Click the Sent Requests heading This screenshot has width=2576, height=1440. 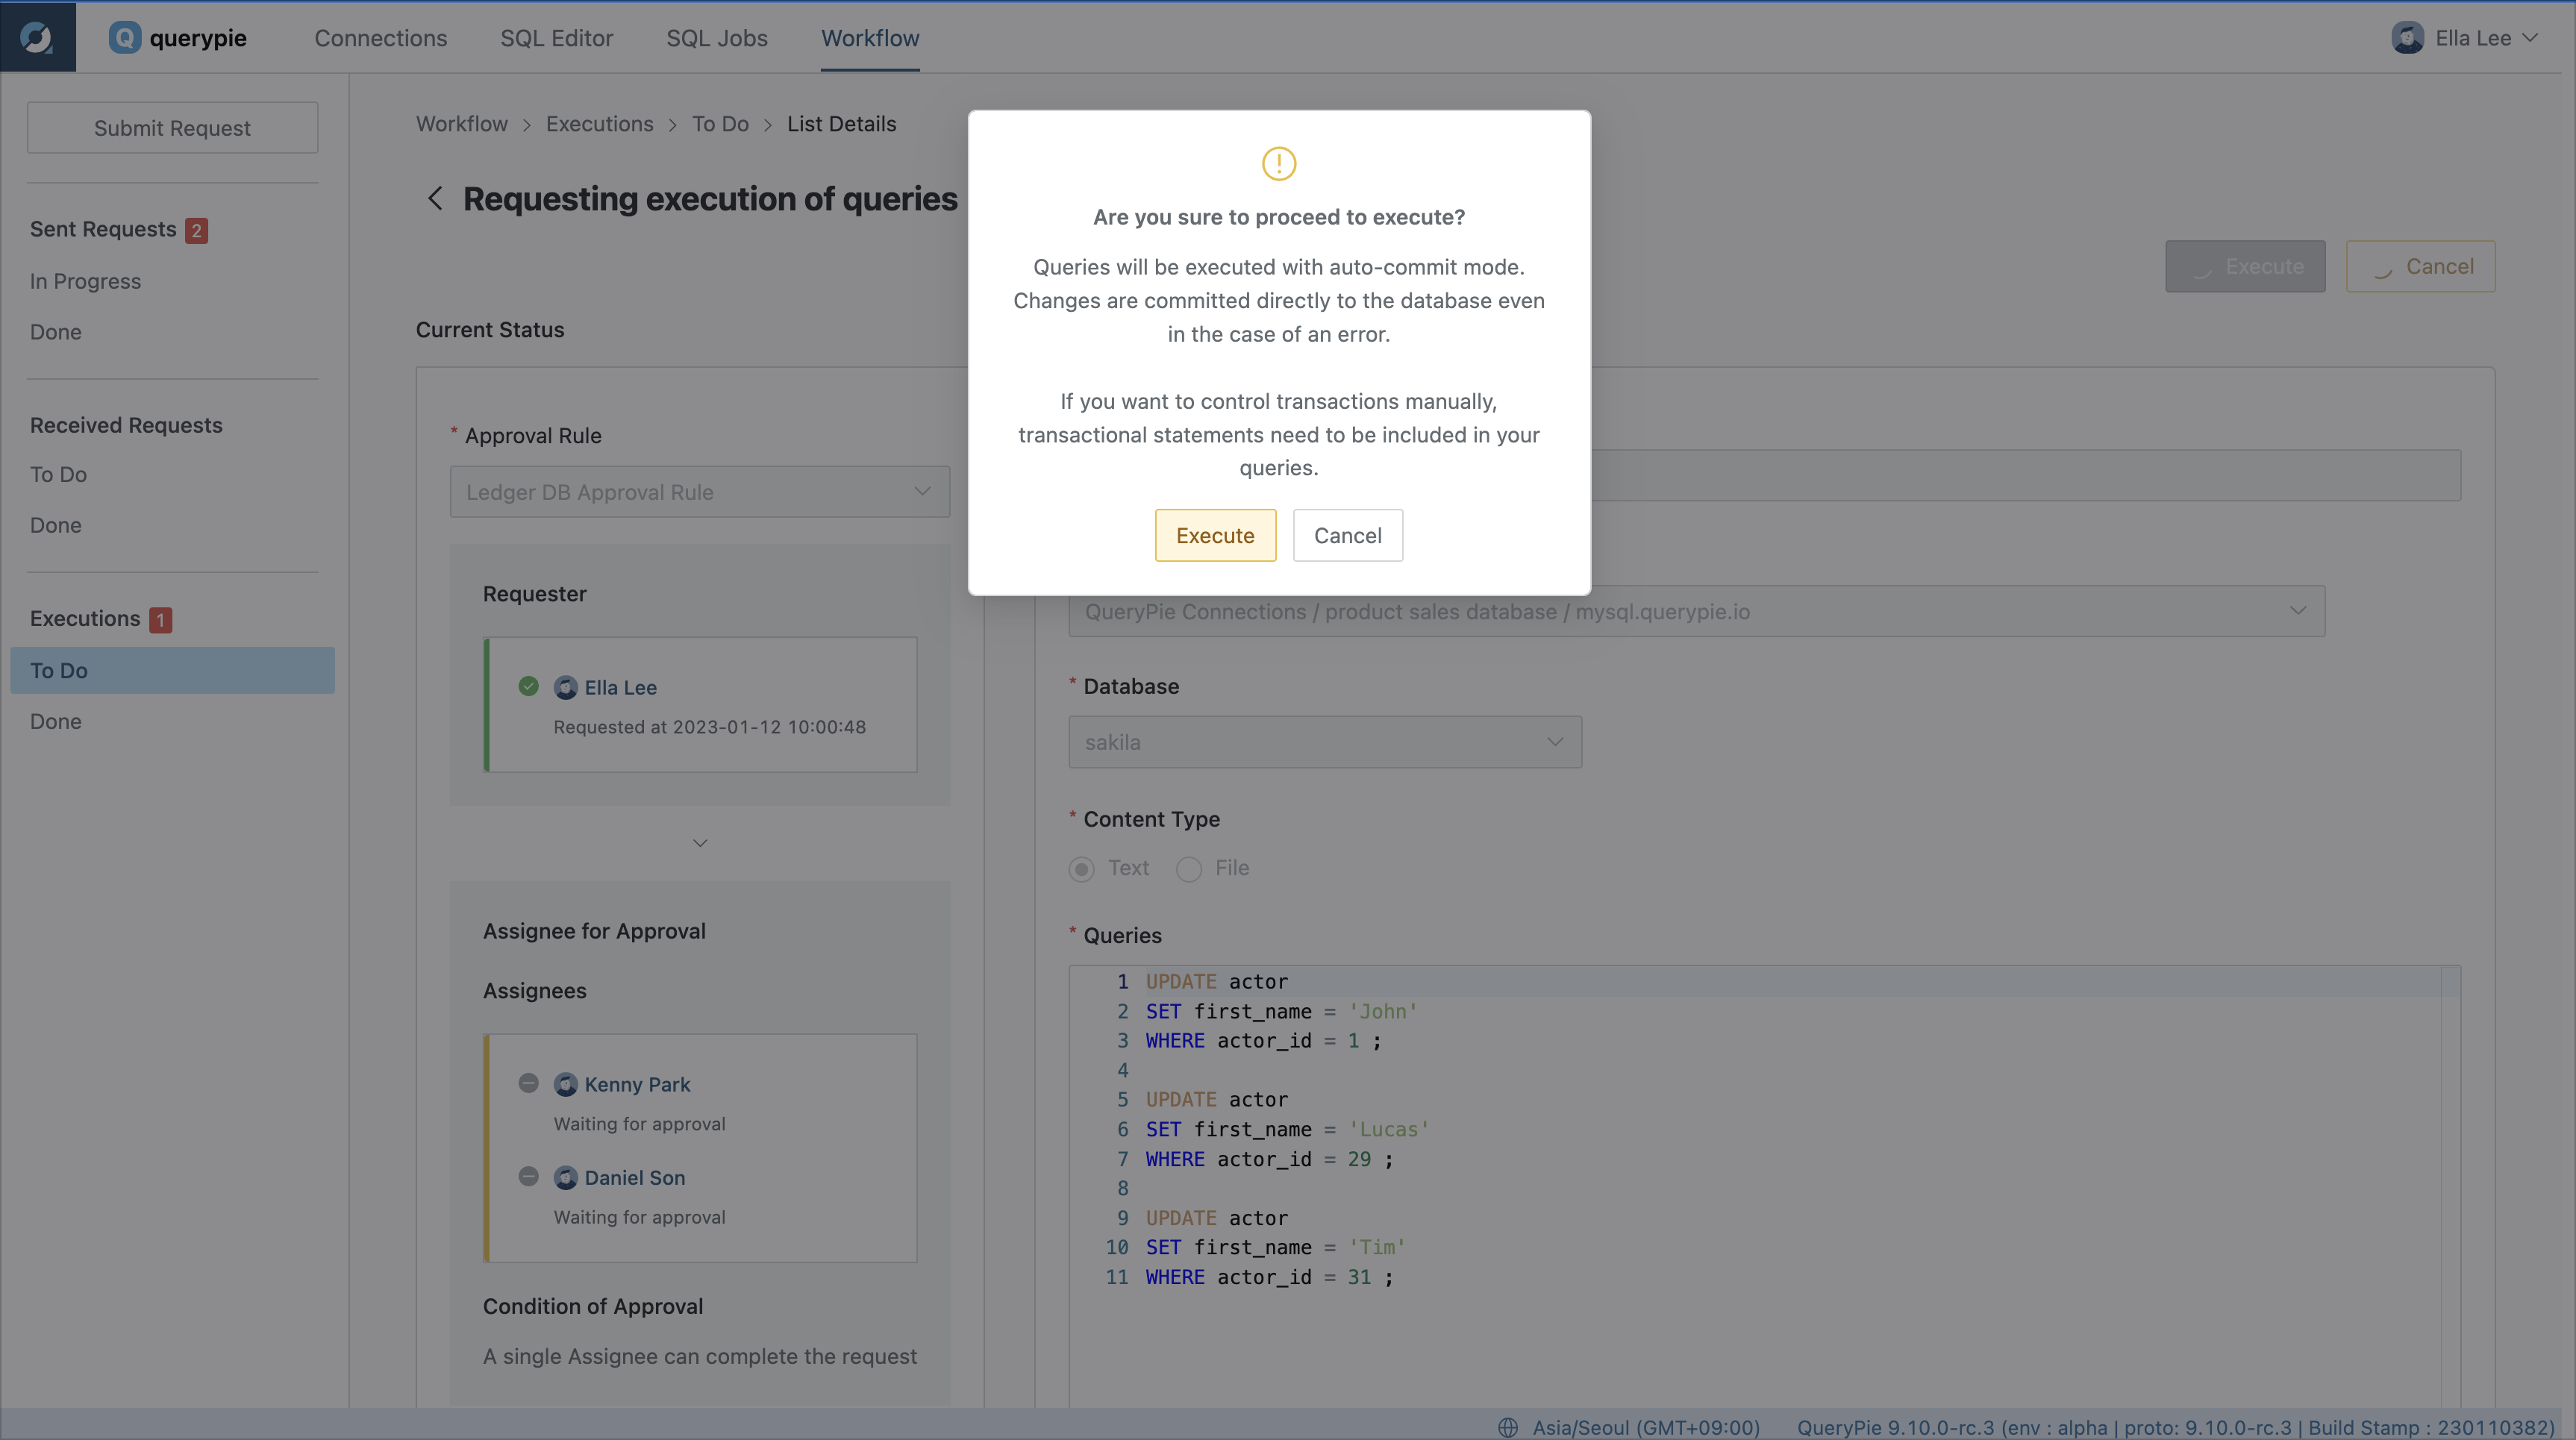[103, 229]
